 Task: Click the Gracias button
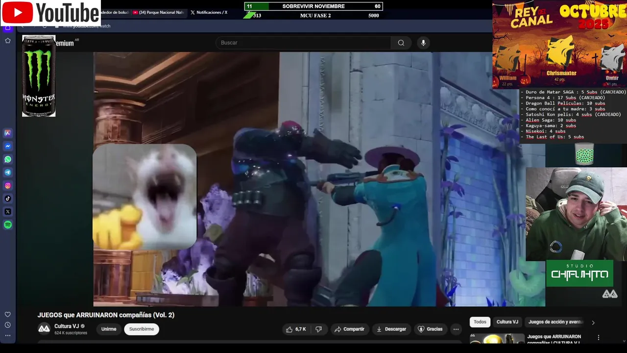tap(430, 329)
